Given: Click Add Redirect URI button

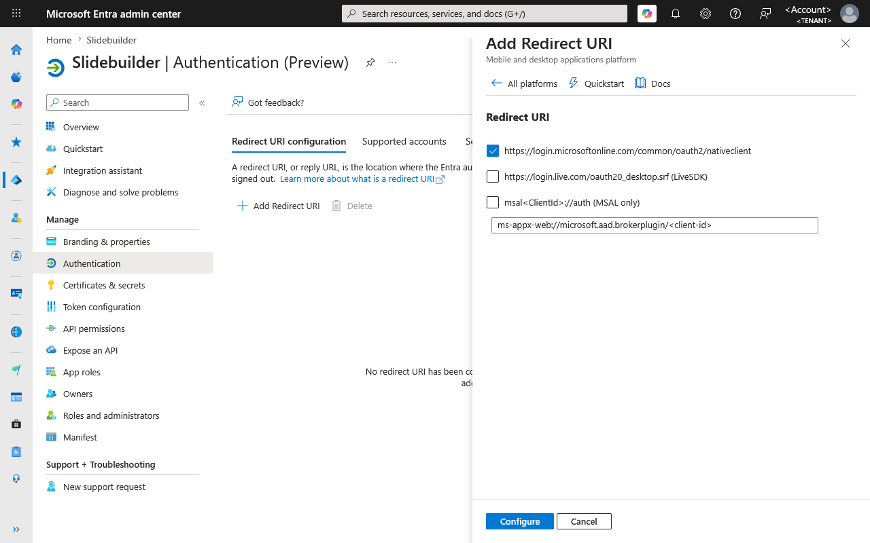Looking at the screenshot, I should click(x=278, y=206).
